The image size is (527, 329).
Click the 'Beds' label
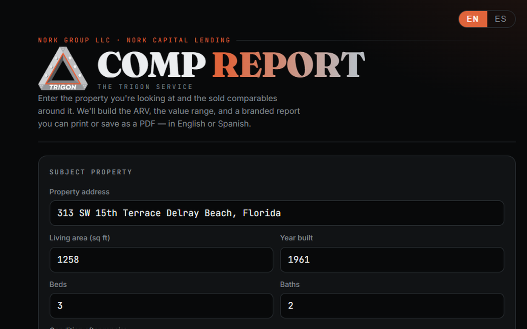[x=58, y=284]
